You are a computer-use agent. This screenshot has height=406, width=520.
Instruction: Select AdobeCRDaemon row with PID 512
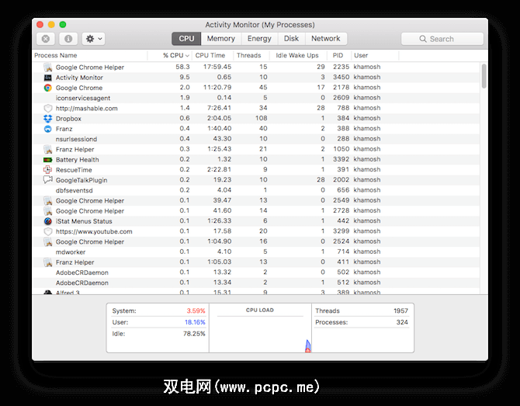click(x=256, y=283)
